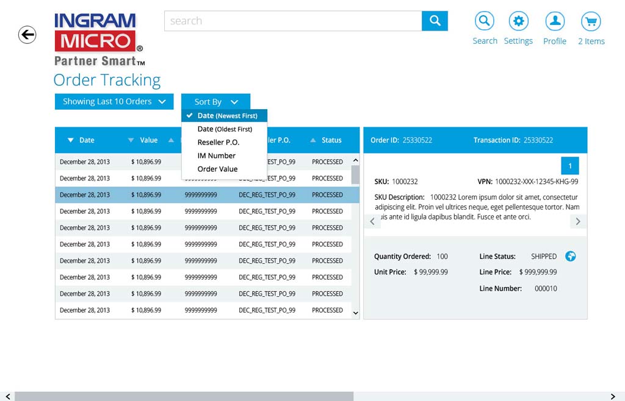Choose Order Value sort option
The width and height of the screenshot is (625, 401).
tap(217, 169)
